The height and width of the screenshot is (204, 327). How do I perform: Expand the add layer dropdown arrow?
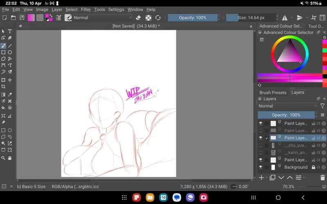(267, 178)
